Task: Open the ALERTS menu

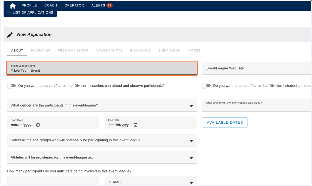Action: pos(98,5)
